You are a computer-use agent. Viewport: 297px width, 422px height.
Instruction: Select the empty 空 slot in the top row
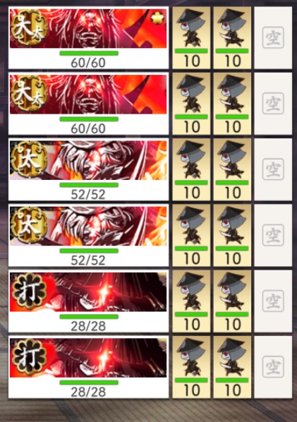pos(273,37)
